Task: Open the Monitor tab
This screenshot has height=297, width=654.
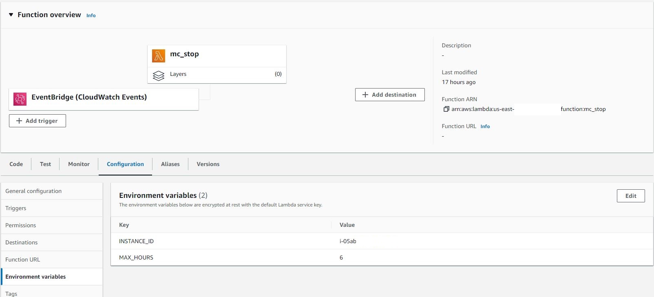Action: point(79,164)
